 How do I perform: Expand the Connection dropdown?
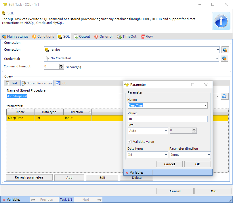pyautogui.click(x=217, y=50)
